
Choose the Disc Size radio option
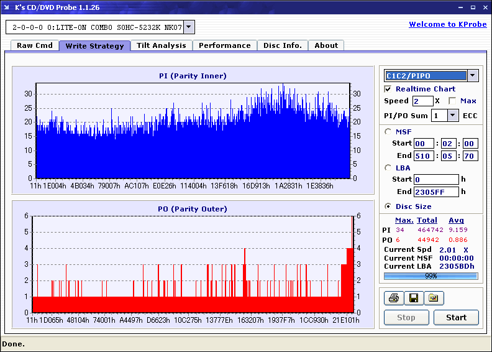point(388,206)
